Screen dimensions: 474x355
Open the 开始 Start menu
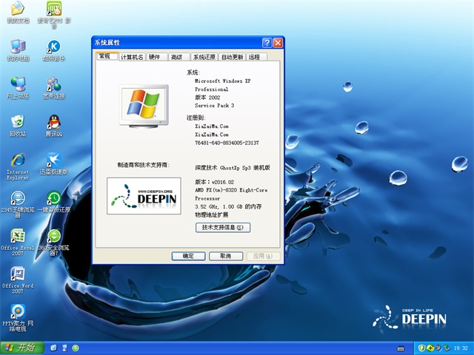tap(20, 347)
